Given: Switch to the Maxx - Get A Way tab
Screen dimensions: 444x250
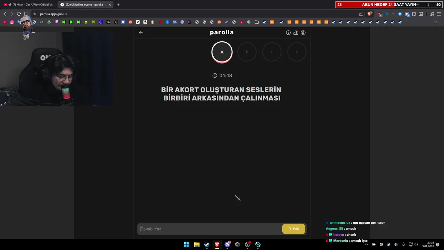Looking at the screenshot, I should (x=28, y=5).
